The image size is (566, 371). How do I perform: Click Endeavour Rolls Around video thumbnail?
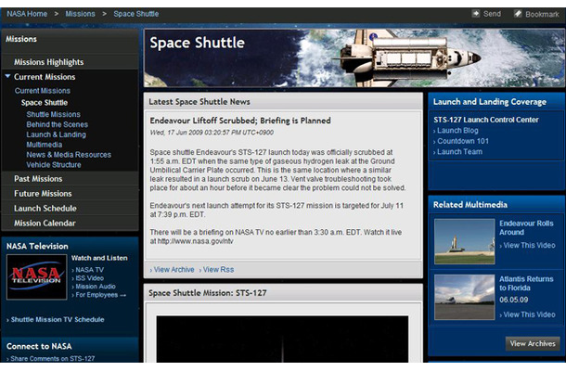tap(465, 241)
